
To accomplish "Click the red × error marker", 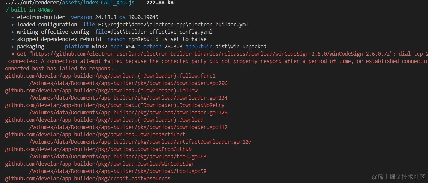I will click(13, 54).
